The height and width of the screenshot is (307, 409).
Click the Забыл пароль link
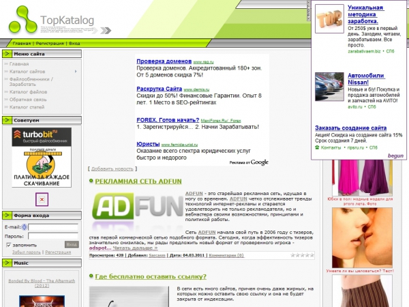(x=27, y=252)
